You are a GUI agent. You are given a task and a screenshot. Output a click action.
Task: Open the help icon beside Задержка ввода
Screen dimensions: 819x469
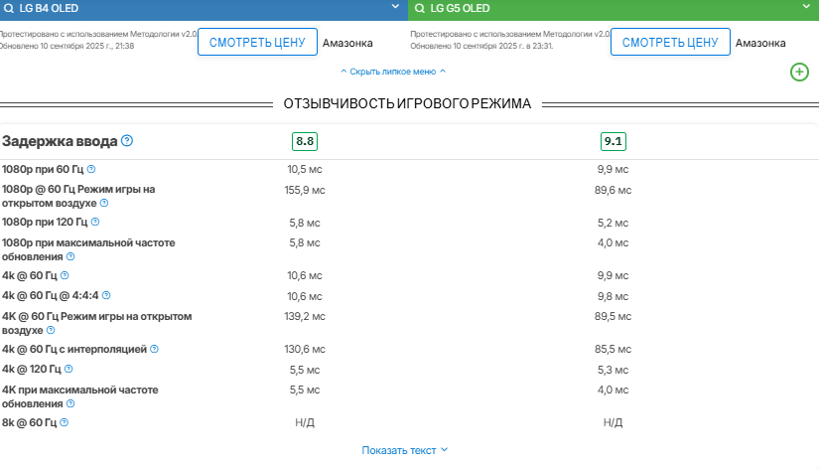tap(127, 141)
